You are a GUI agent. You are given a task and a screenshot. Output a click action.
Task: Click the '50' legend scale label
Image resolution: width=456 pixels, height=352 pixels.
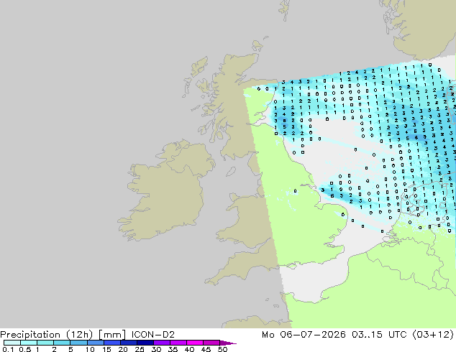pos(223,349)
